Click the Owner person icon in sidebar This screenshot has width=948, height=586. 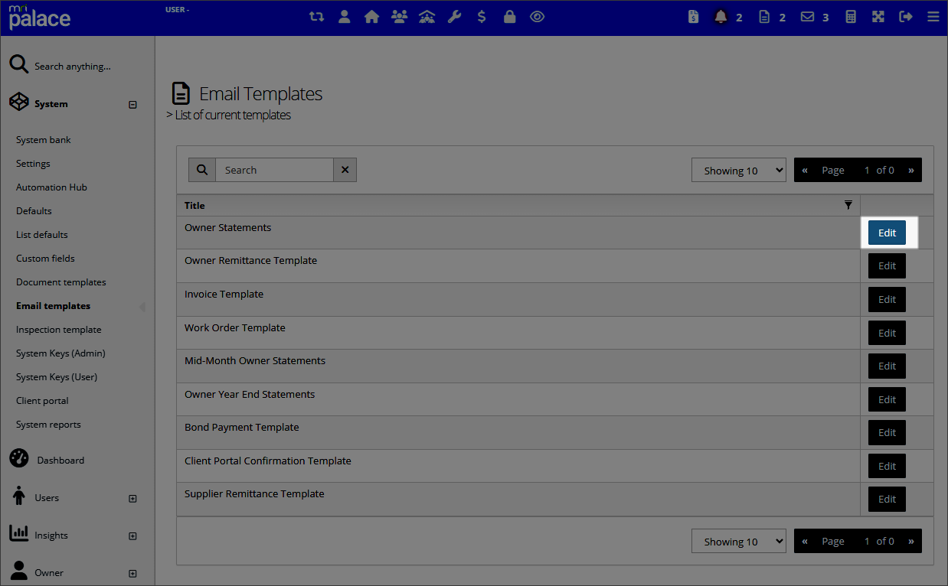click(19, 571)
